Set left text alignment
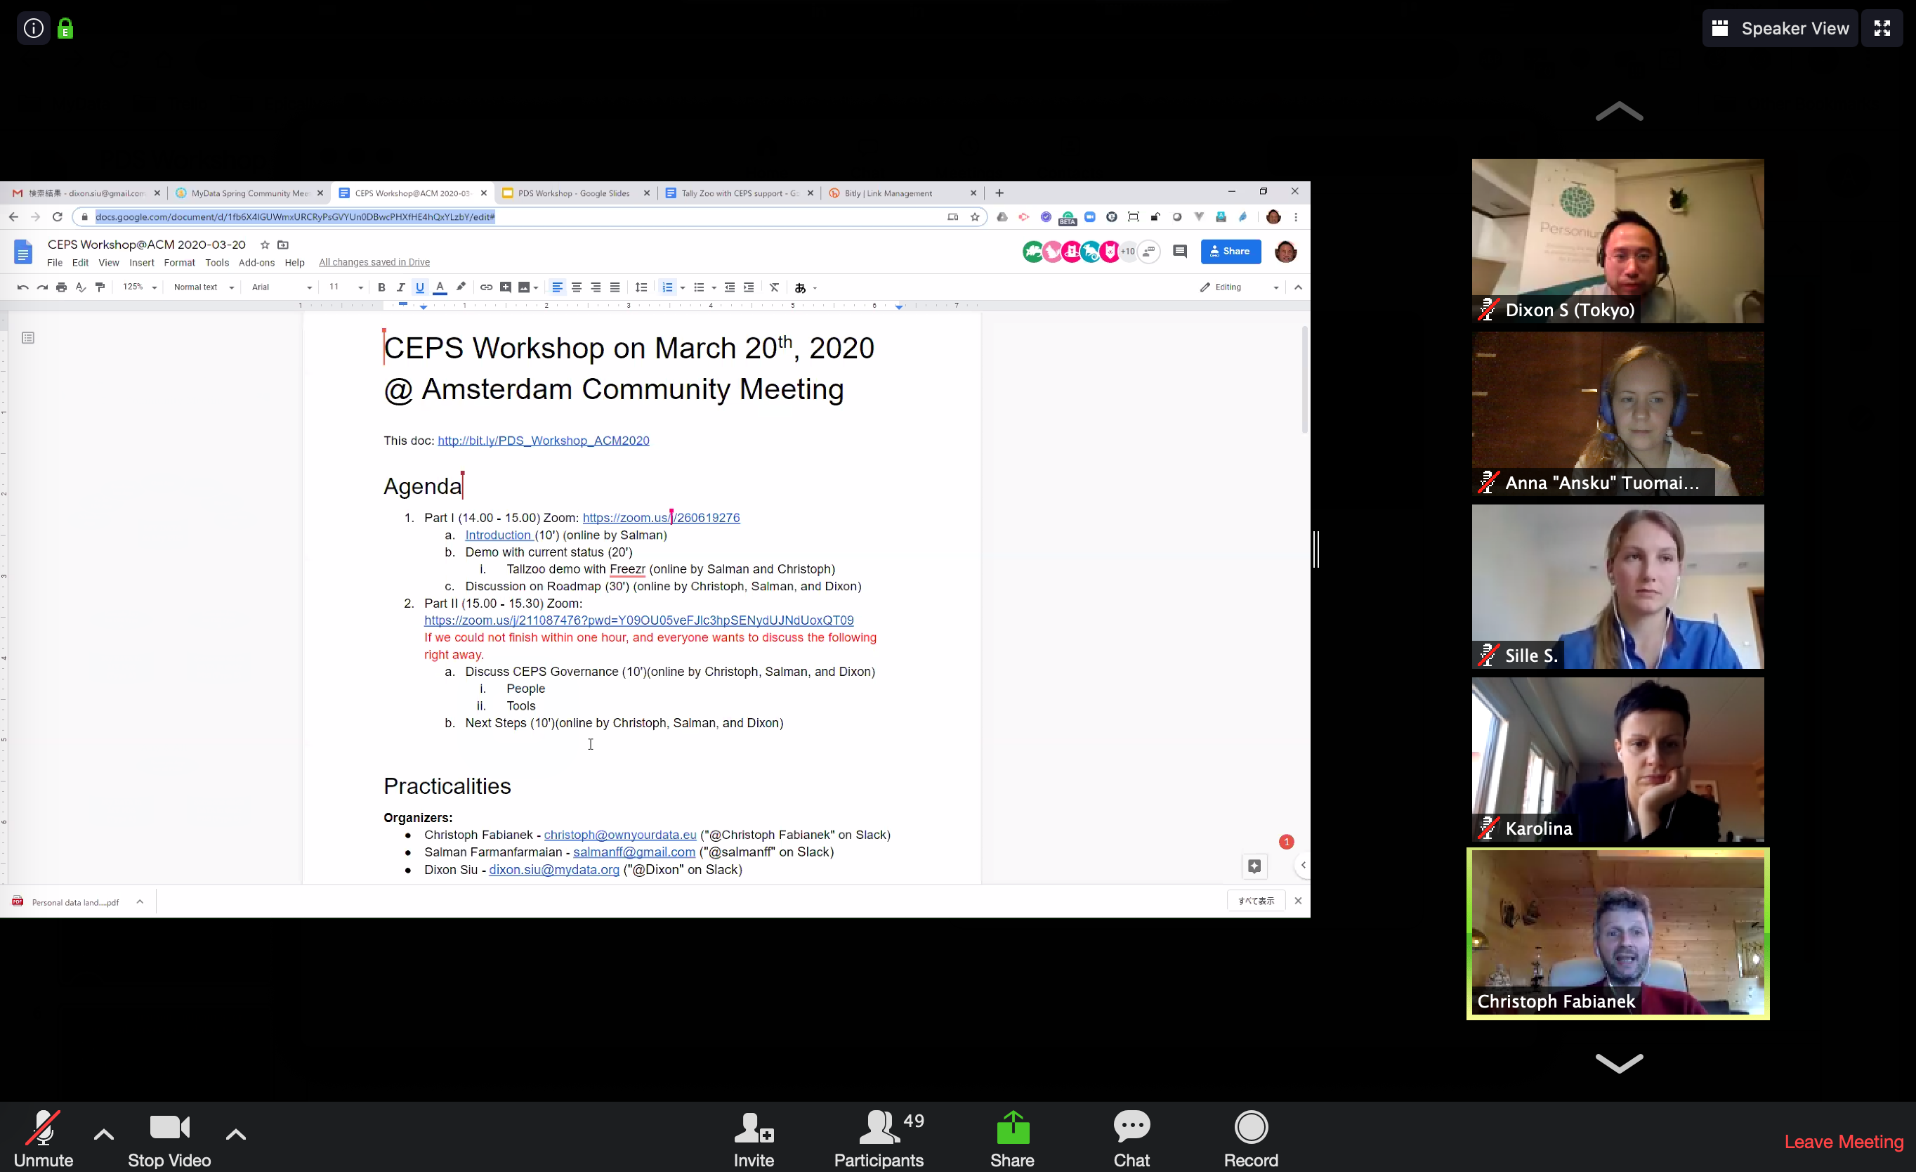 tap(558, 287)
